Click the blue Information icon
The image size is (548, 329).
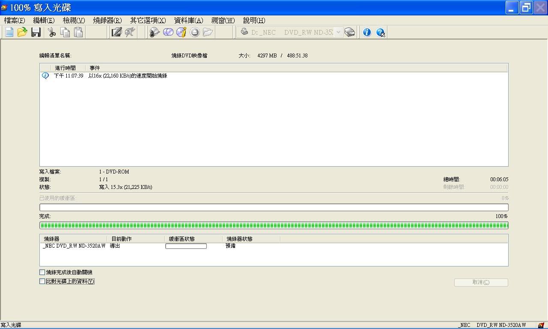click(367, 32)
